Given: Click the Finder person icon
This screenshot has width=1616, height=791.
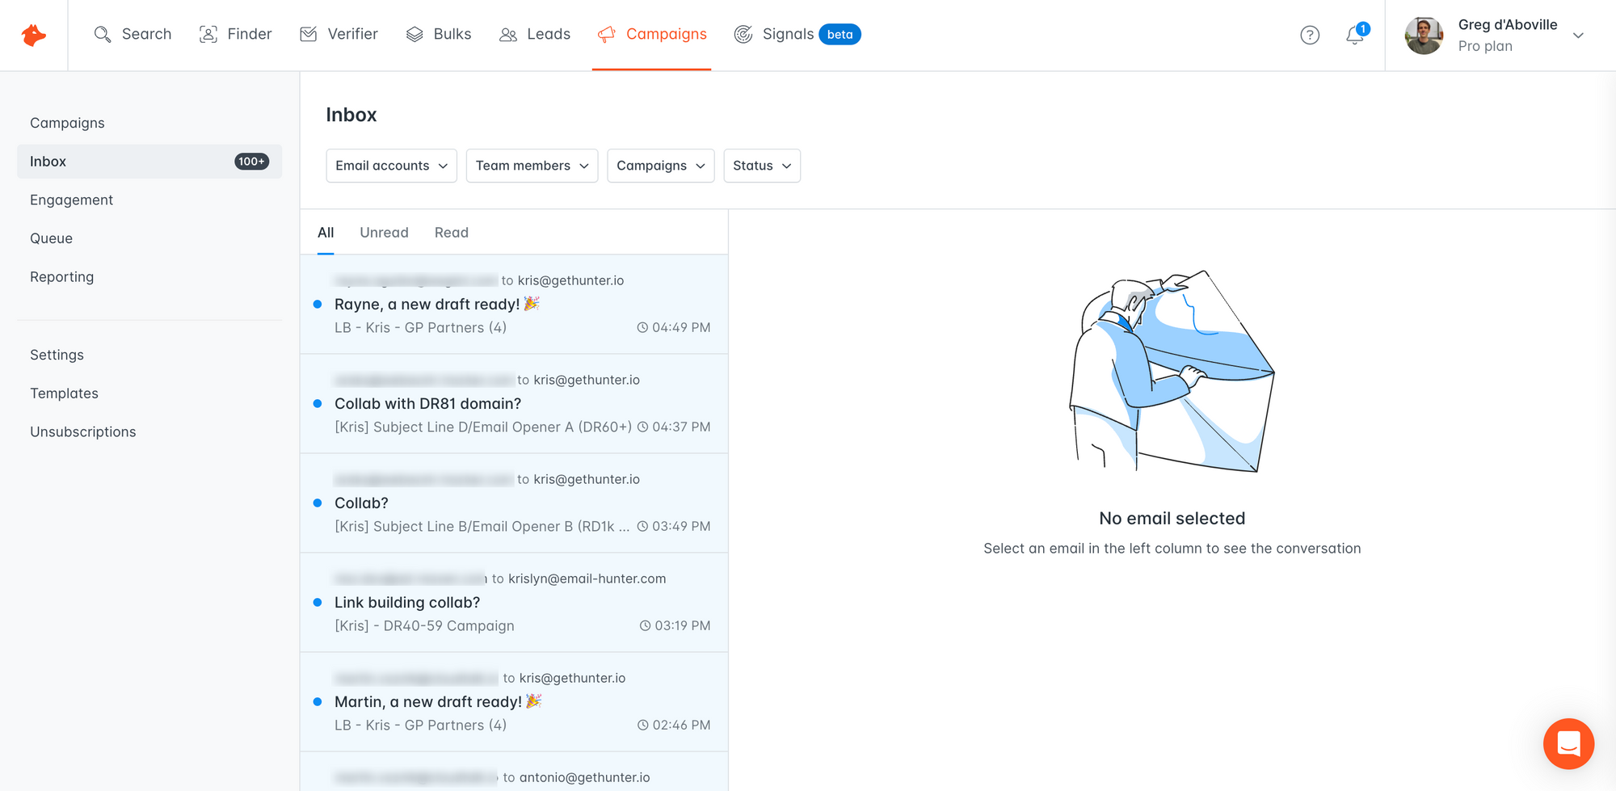Looking at the screenshot, I should tap(208, 34).
